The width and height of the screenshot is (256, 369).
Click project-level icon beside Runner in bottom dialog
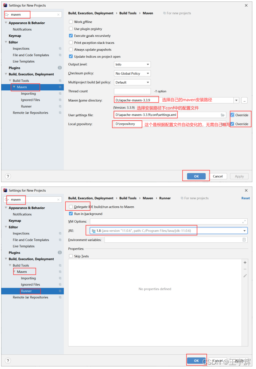tap(60, 291)
